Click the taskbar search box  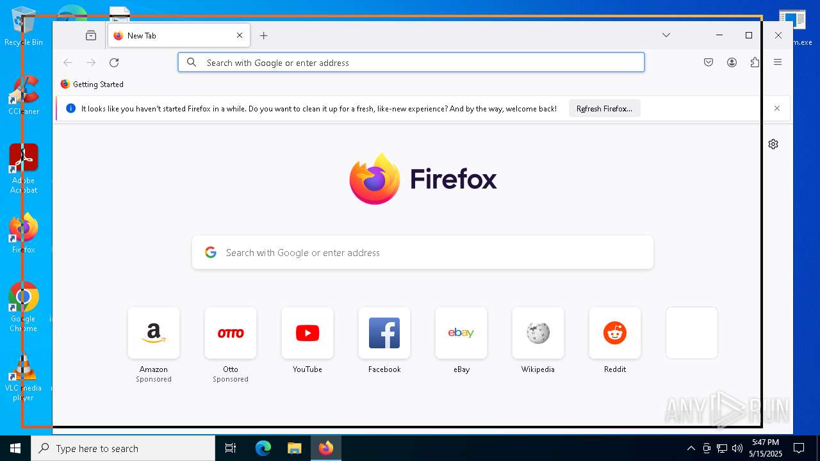[x=123, y=448]
